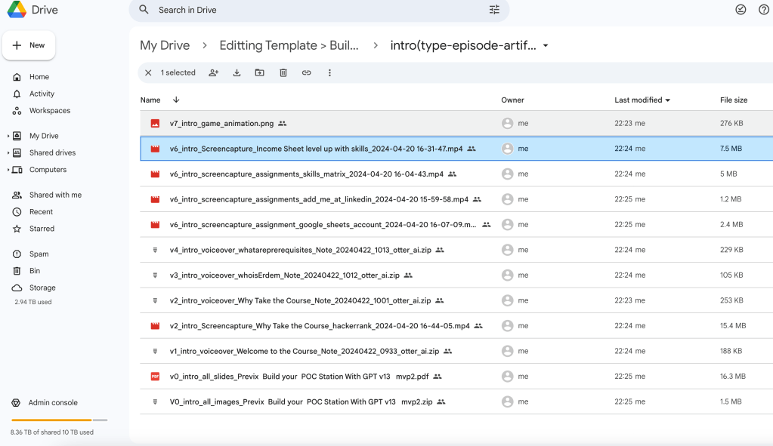
Task: Click the Google Drive logo
Action: coord(17,10)
